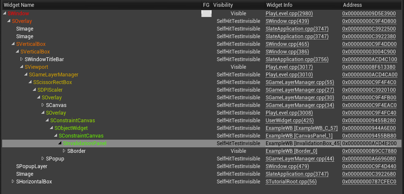Expand the SCanvas tree node
This screenshot has width=404, height=194.
43,105
